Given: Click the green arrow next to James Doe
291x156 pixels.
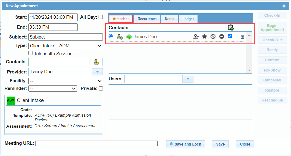Looking at the screenshot, I should (x=129, y=37).
